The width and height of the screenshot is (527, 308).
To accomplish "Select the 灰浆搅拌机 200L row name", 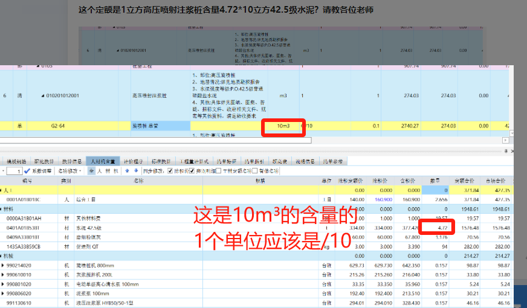I will click(94, 275).
